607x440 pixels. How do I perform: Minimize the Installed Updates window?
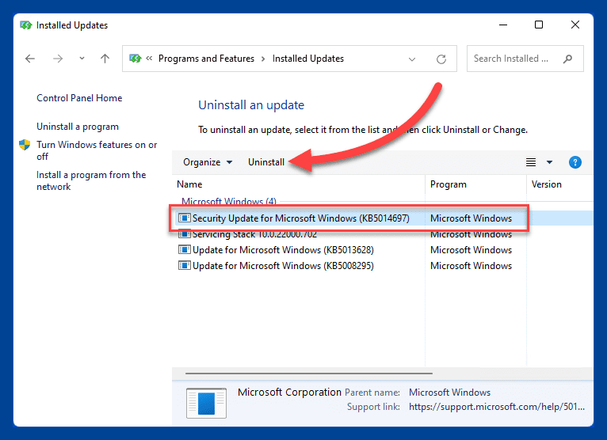point(503,25)
